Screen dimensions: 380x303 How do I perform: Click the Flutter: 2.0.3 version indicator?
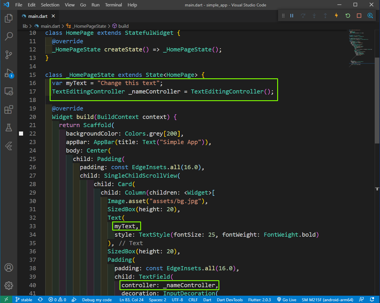tap(259, 299)
